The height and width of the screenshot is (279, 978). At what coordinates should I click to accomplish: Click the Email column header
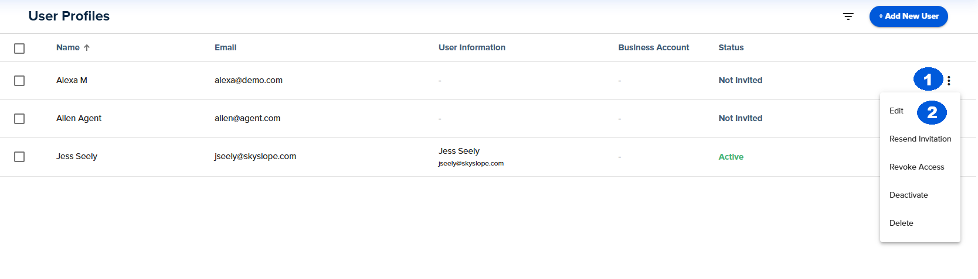225,48
